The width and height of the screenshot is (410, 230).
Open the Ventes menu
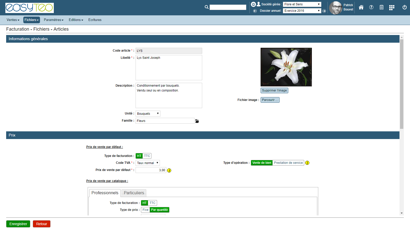(13, 20)
